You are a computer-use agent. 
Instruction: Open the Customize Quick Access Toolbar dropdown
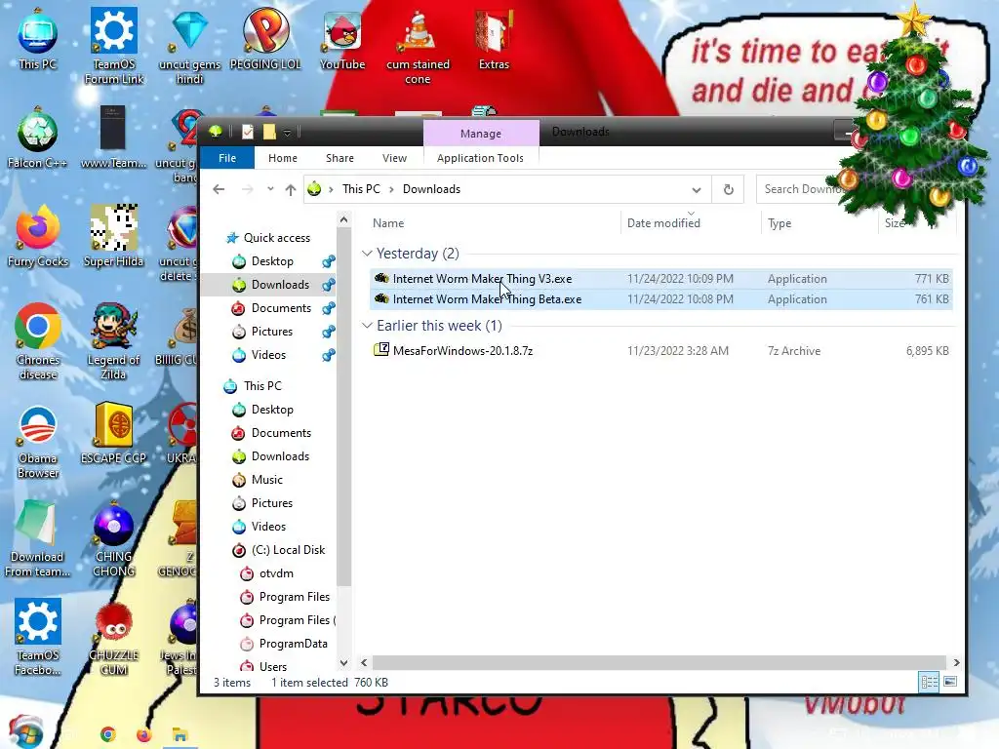pos(288,133)
